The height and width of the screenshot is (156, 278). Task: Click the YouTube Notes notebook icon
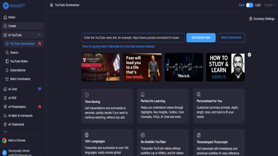[7, 61]
